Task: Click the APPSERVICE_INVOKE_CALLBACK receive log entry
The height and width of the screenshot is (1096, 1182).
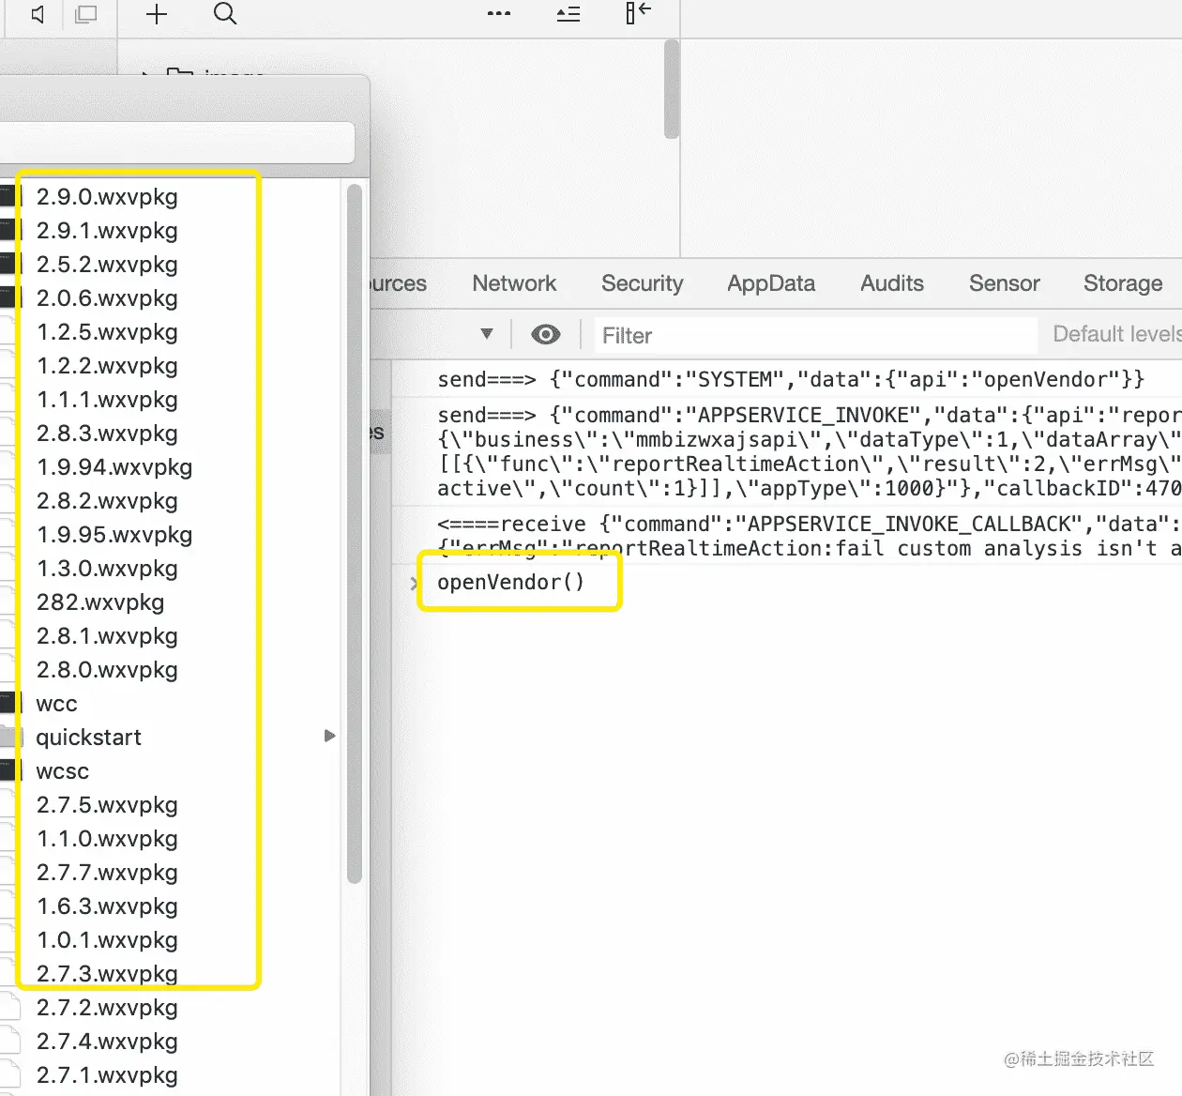Action: tap(810, 536)
